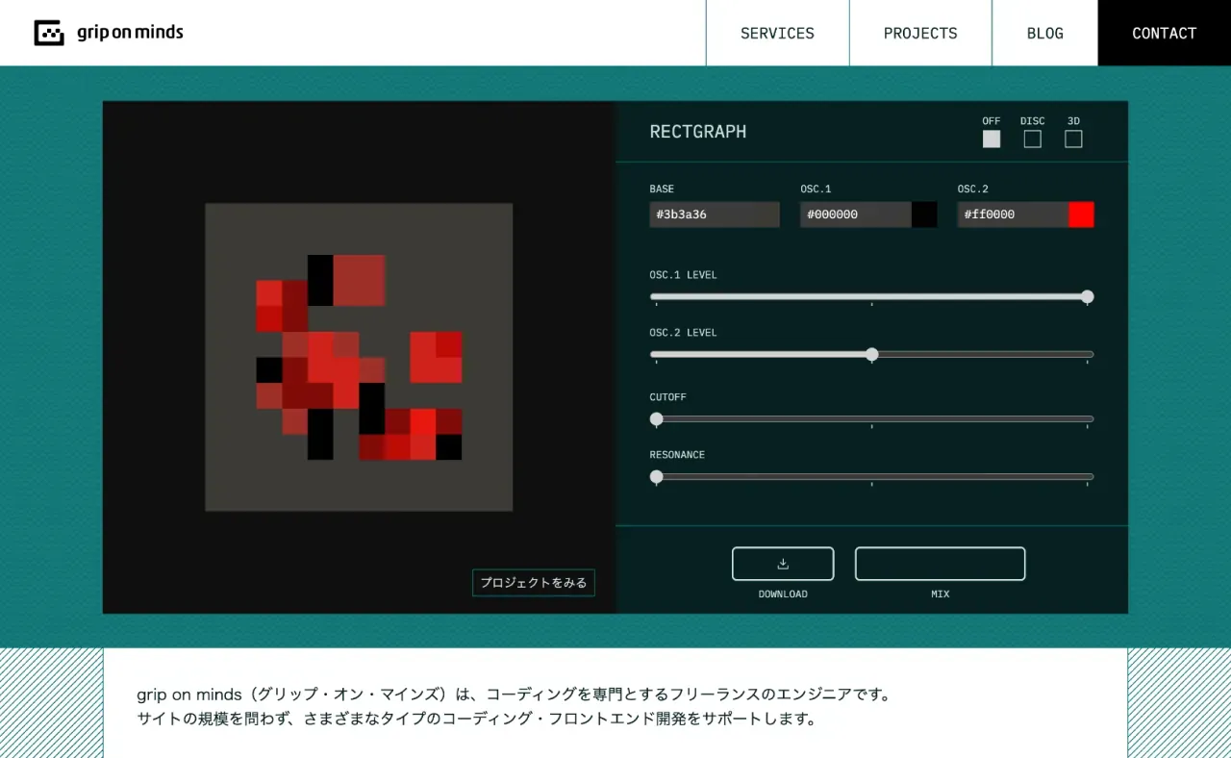The width and height of the screenshot is (1231, 758).
Task: Enable the 3D display mode checkbox
Action: (x=1072, y=139)
